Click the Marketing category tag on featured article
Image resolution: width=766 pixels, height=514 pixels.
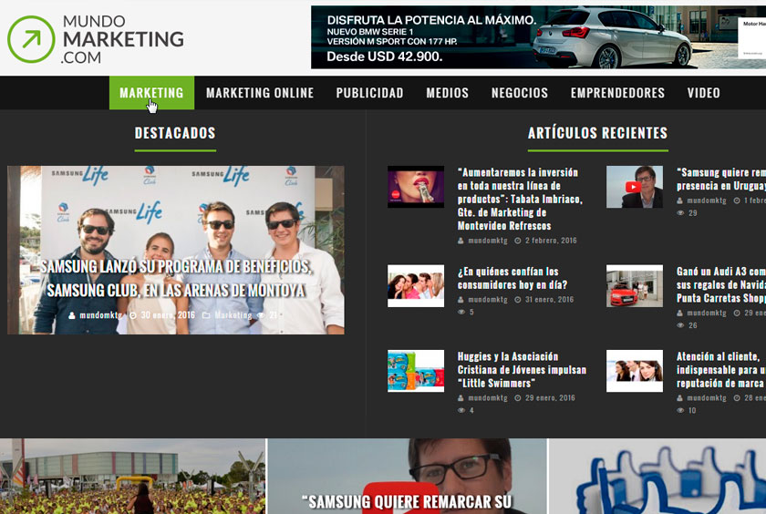click(x=233, y=315)
